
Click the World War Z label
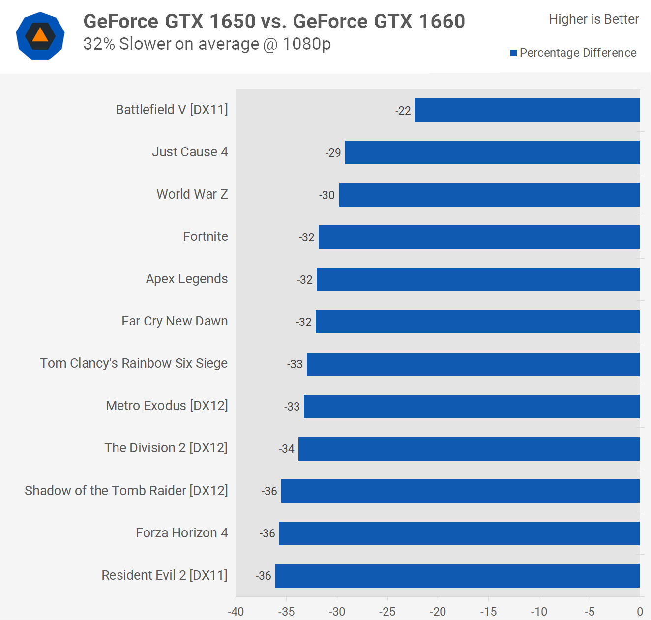coord(192,194)
